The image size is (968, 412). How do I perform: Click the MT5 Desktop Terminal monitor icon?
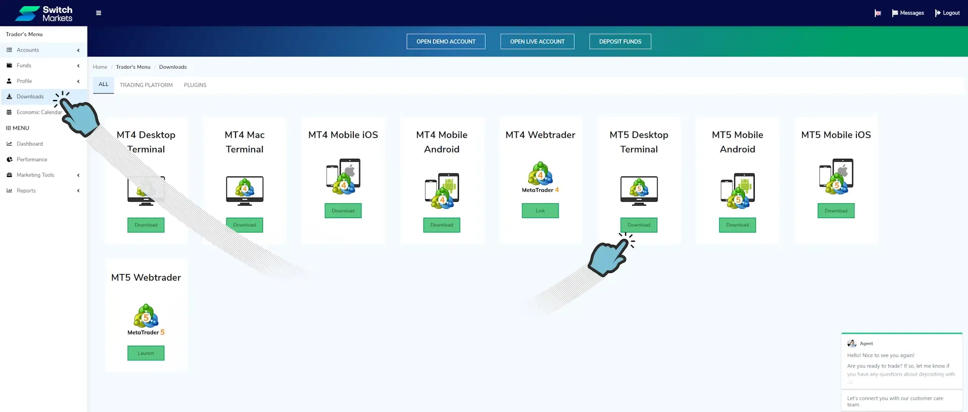click(639, 191)
